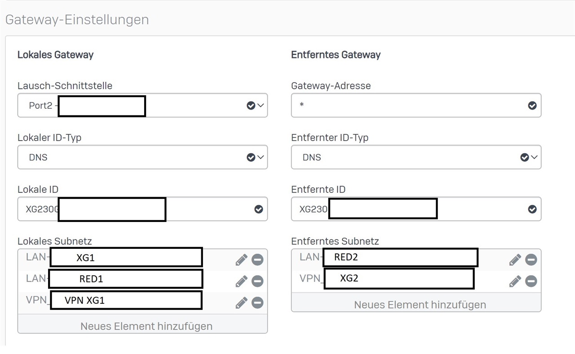Remove the RED1 local subnet entry
This screenshot has width=575, height=354.
pos(257,281)
